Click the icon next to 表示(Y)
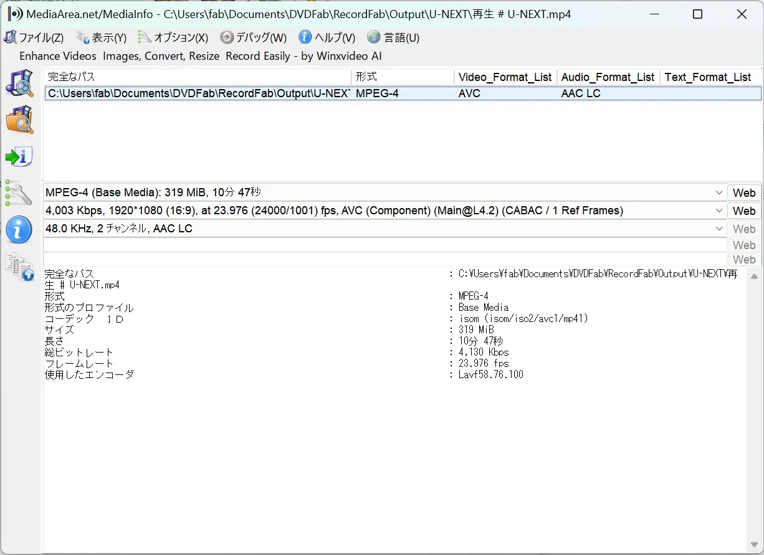764x555 pixels. tap(82, 37)
